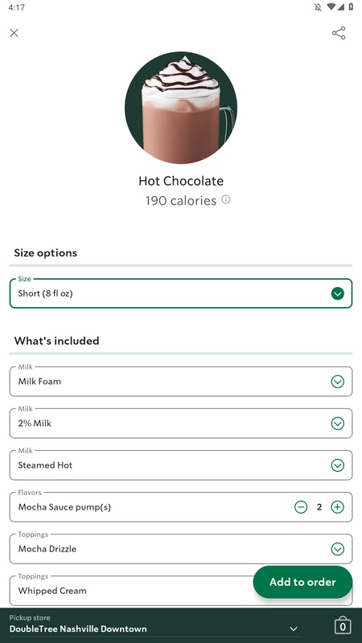Expand the Short (8 fl oz) size dropdown
362x643 pixels.
(x=180, y=293)
